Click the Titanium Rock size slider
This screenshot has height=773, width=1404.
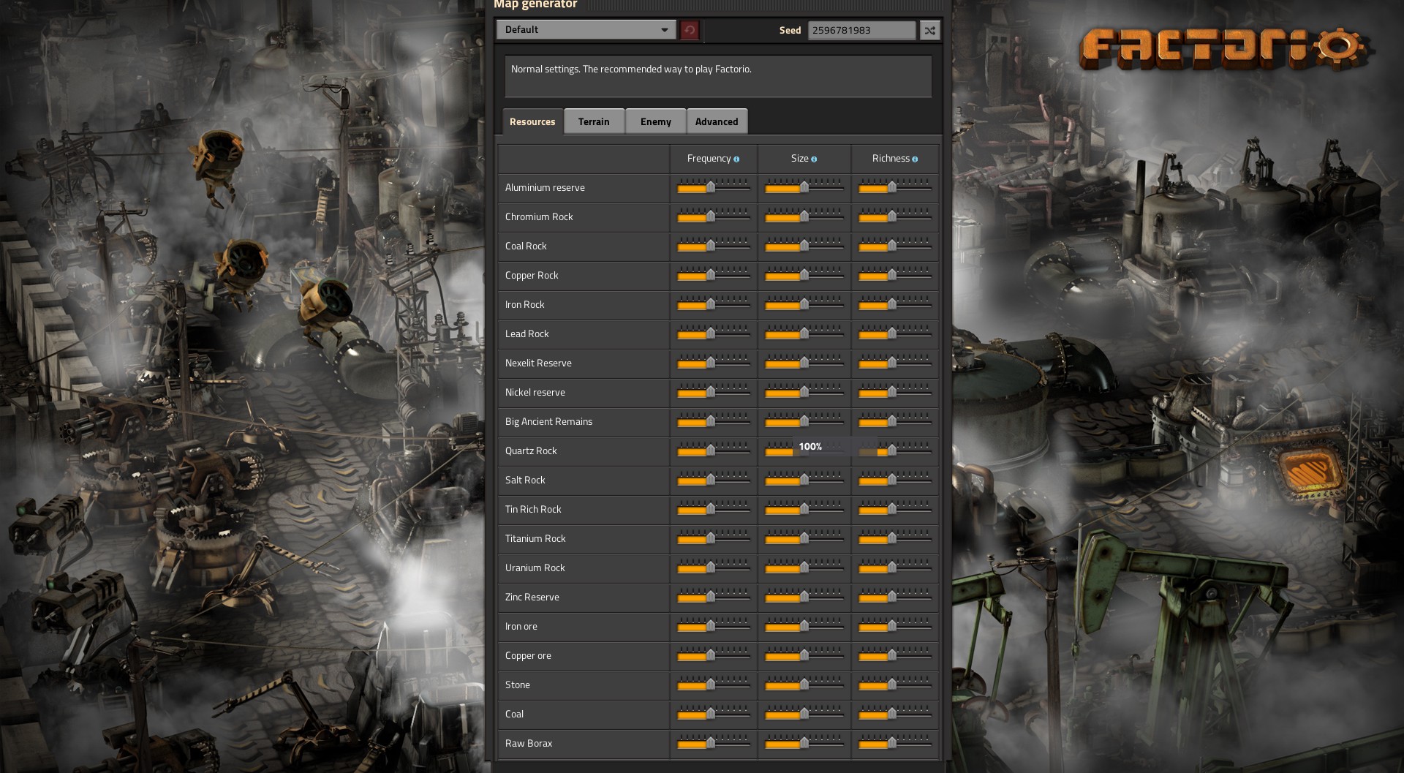point(804,539)
